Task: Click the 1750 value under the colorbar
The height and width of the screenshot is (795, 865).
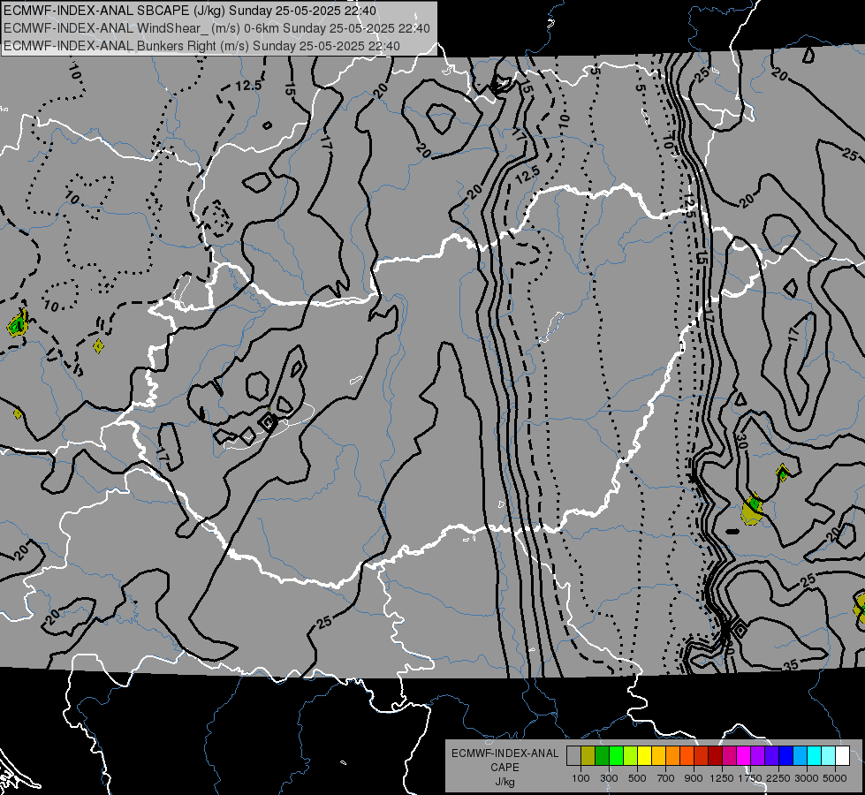Action: [750, 778]
